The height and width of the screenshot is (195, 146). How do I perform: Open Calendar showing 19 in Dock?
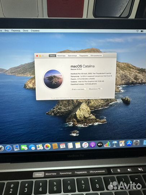pyautogui.click(x=63, y=146)
